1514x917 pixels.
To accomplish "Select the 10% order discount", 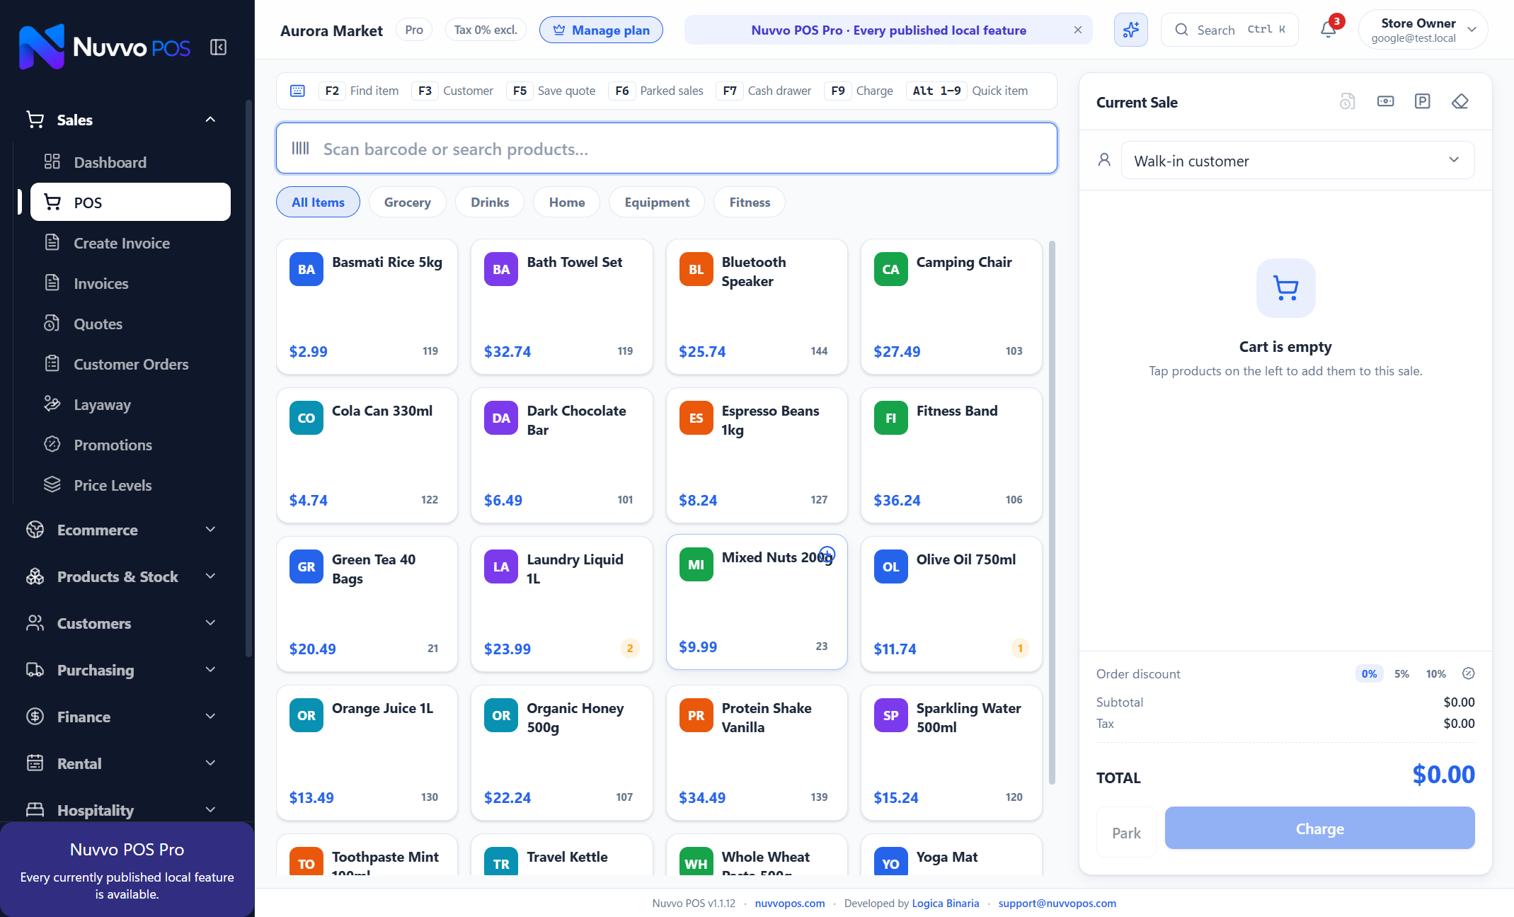I will (1435, 673).
